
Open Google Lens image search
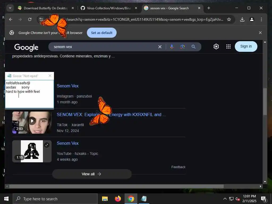tap(182, 47)
